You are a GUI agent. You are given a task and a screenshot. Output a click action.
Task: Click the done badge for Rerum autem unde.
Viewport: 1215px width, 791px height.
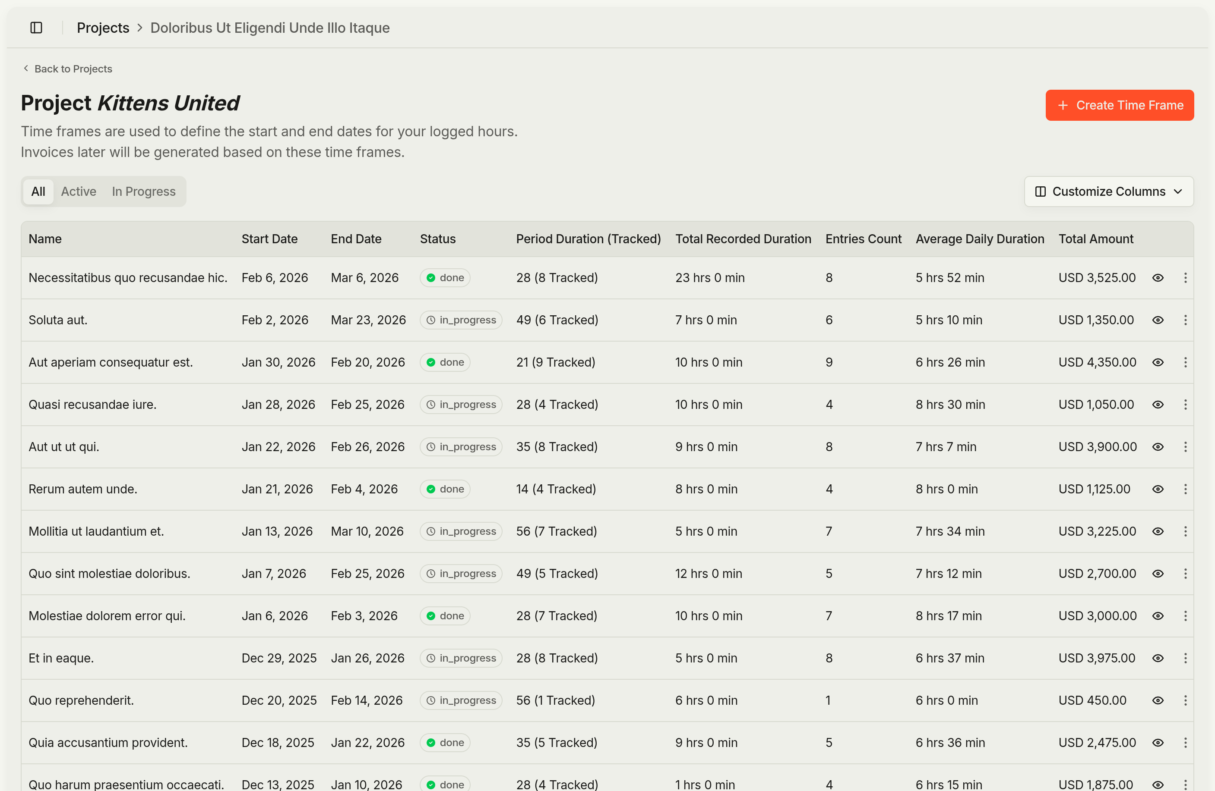click(445, 489)
